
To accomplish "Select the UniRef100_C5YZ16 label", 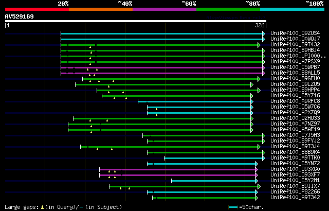I will tap(295, 96).
